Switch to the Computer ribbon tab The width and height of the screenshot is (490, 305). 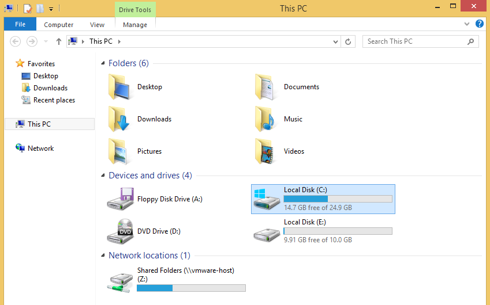(58, 25)
